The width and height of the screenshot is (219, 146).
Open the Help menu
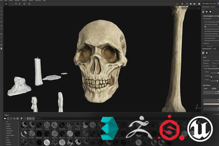pyautogui.click(x=44, y=1)
